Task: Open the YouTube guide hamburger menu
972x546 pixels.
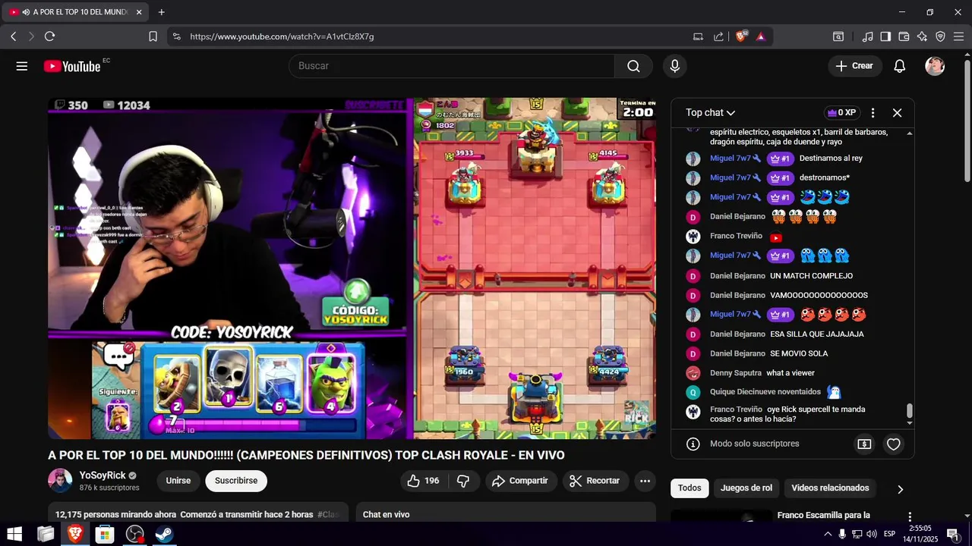Action: pos(21,66)
